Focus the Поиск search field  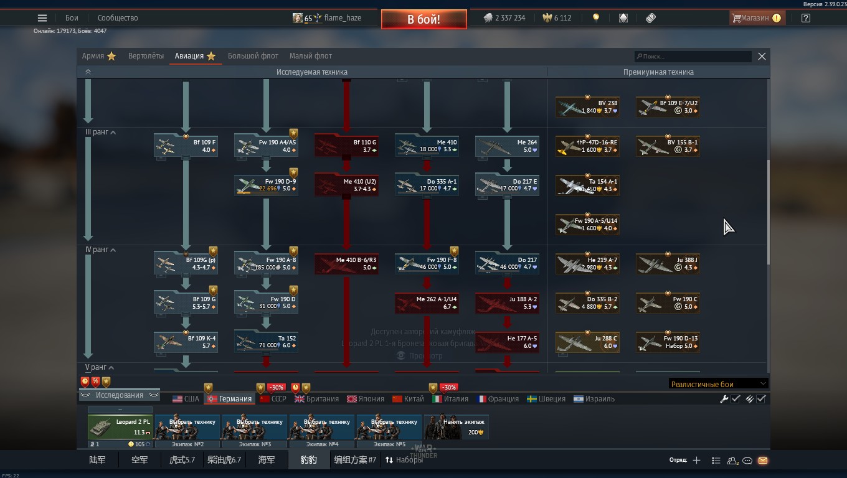[693, 56]
